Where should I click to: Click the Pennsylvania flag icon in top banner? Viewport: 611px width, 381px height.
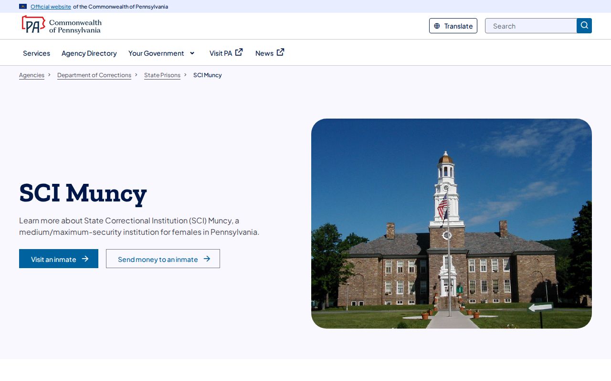click(x=23, y=7)
